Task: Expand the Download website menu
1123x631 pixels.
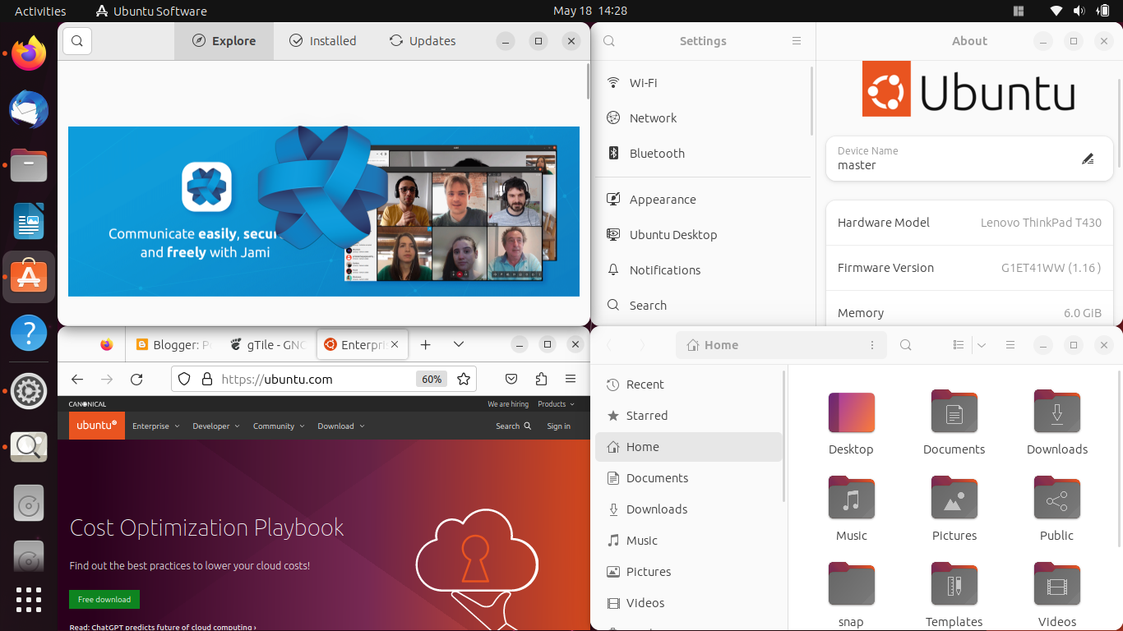Action: (x=341, y=426)
